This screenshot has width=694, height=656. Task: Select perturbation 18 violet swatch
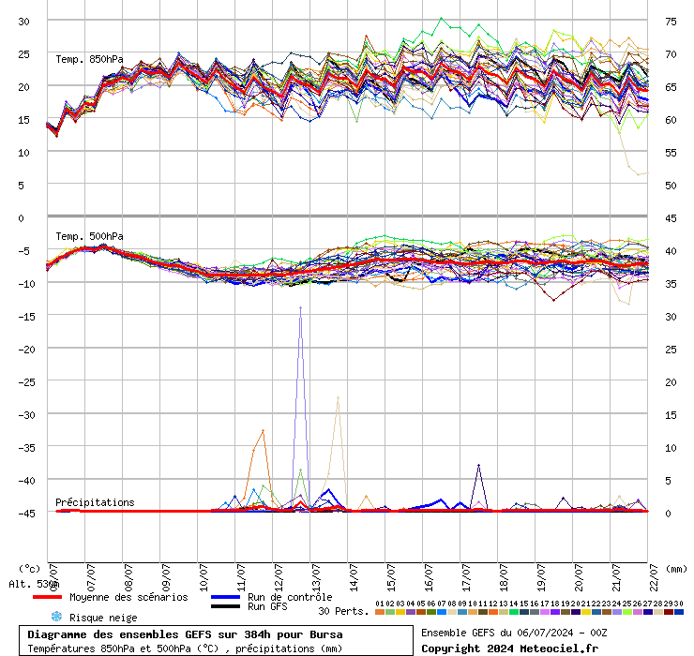554,612
